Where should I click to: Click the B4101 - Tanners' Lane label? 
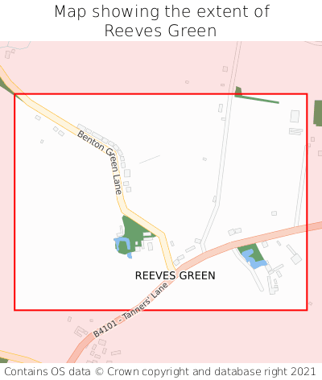click(130, 309)
